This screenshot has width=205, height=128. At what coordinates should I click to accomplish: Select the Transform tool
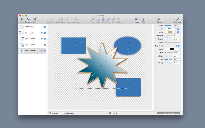coord(28,20)
